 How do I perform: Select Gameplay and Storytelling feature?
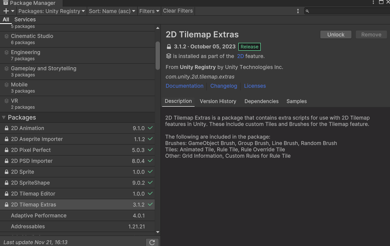click(x=78, y=72)
